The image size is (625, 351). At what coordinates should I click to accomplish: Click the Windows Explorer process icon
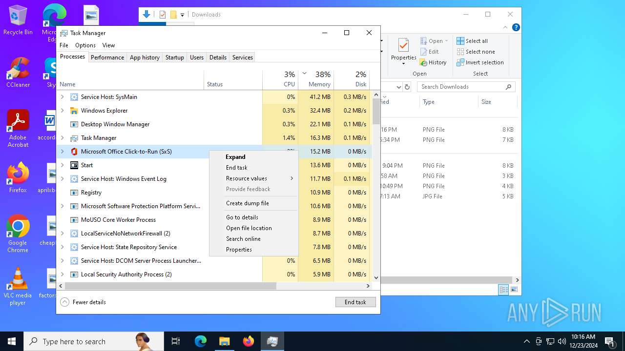click(74, 111)
